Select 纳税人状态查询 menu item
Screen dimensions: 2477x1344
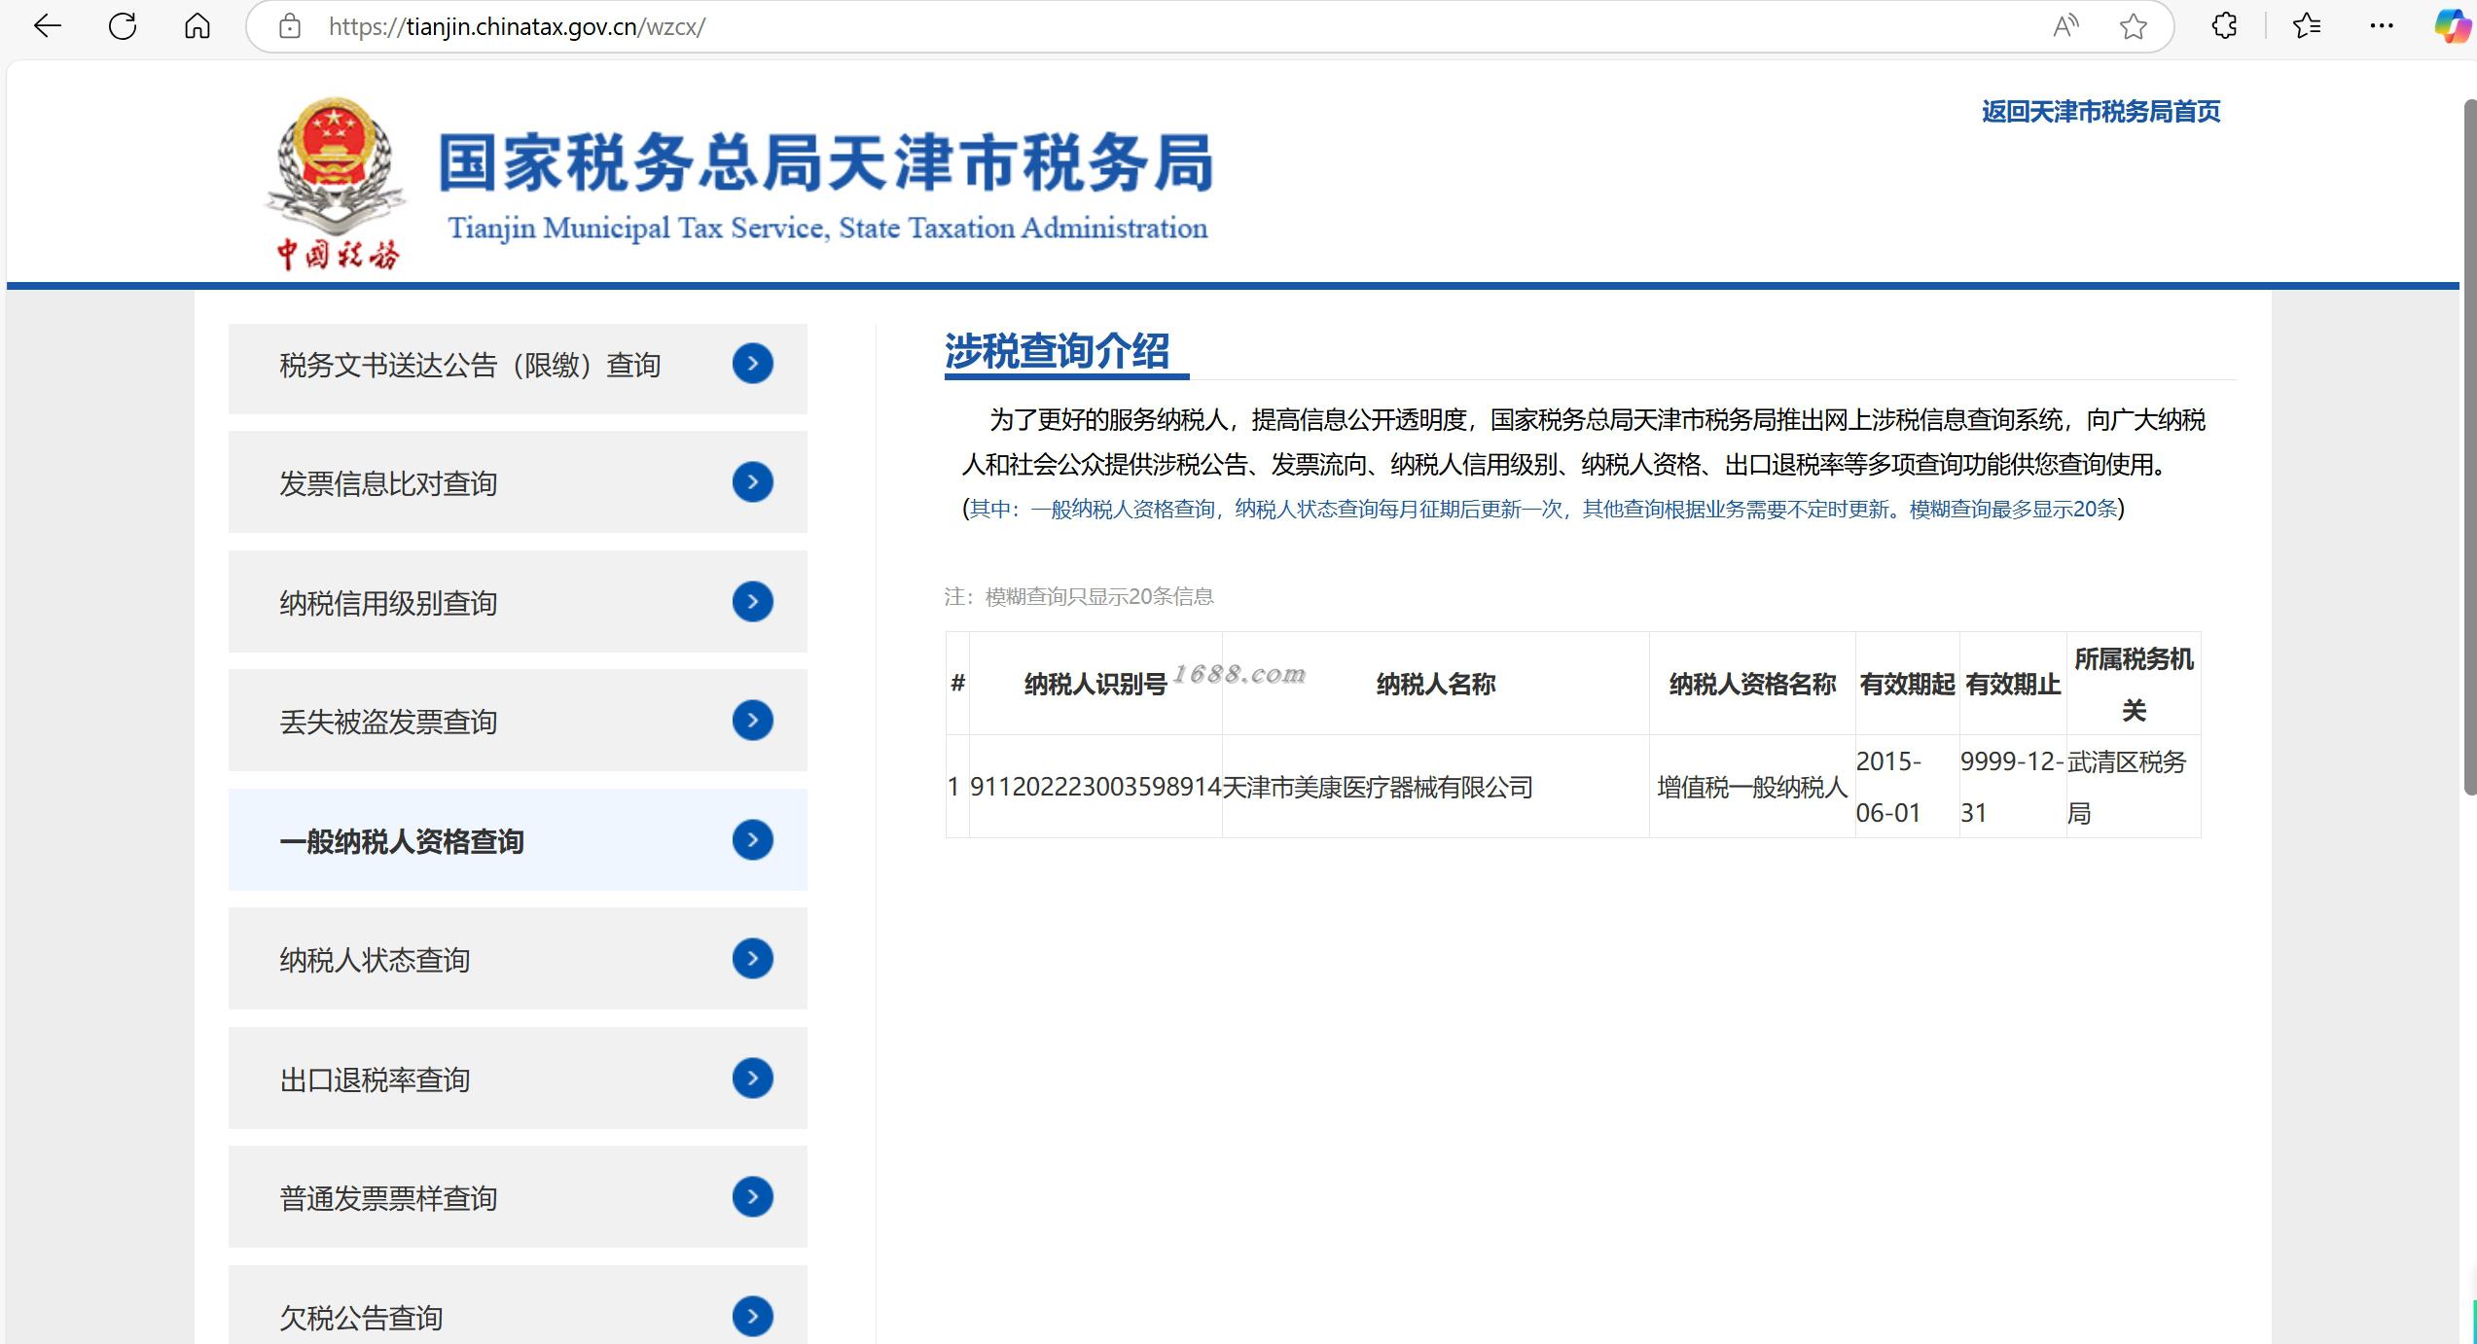click(x=375, y=960)
